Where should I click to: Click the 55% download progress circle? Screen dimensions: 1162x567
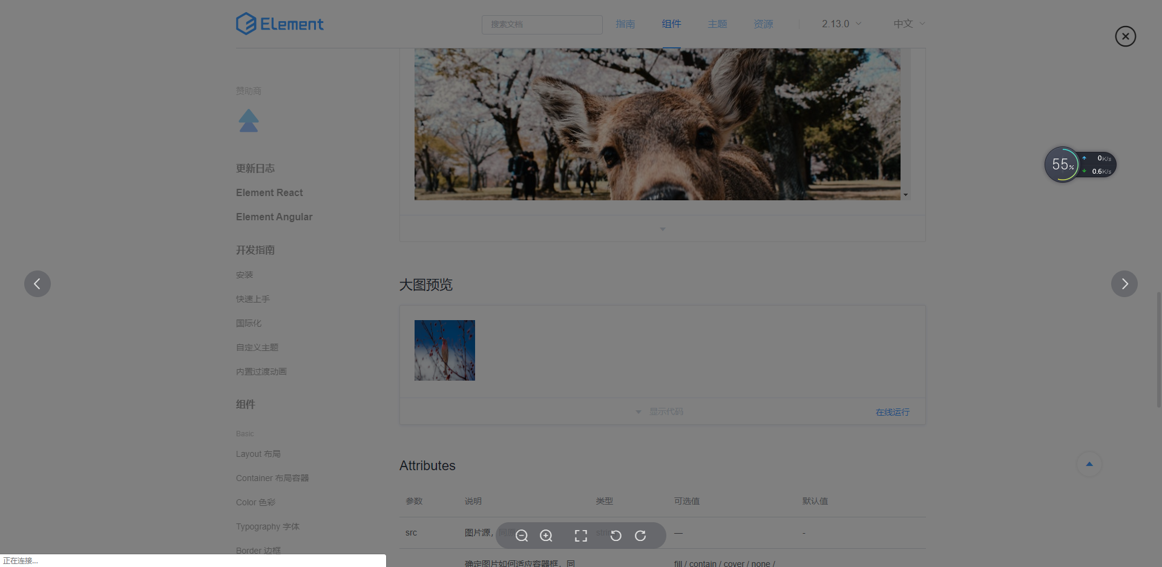tap(1061, 164)
